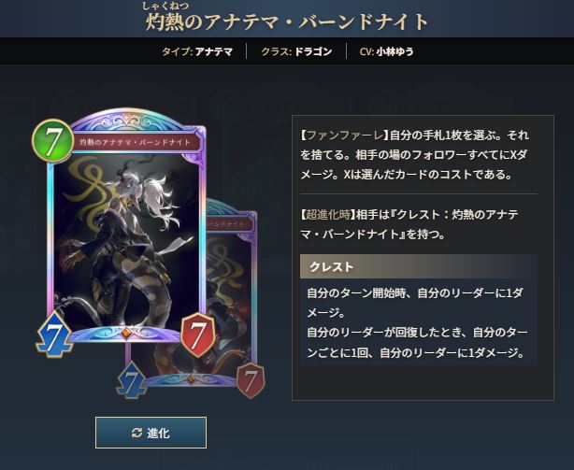Click the ファンファーレ keyword link
The width and height of the screenshot is (574, 470).
pyautogui.click(x=344, y=135)
